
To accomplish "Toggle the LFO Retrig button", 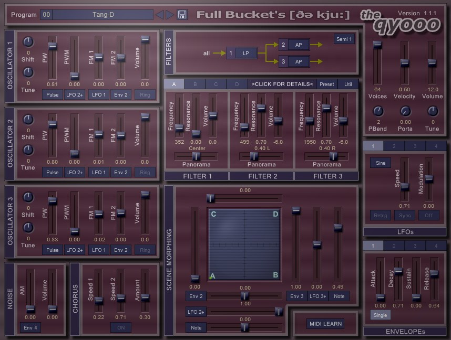I will tap(380, 215).
